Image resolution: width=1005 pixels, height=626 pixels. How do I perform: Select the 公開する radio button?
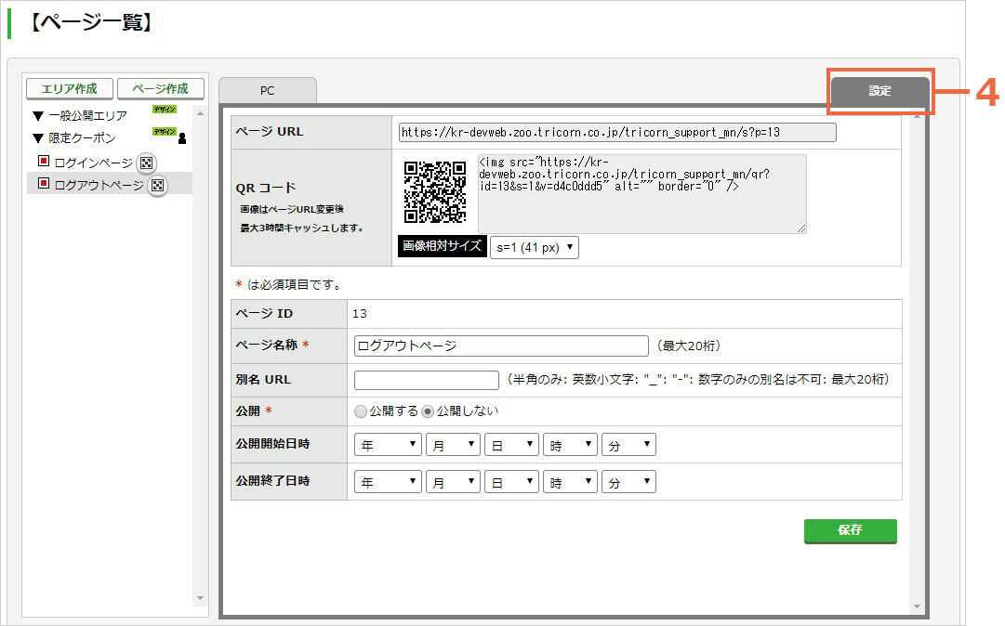click(361, 411)
